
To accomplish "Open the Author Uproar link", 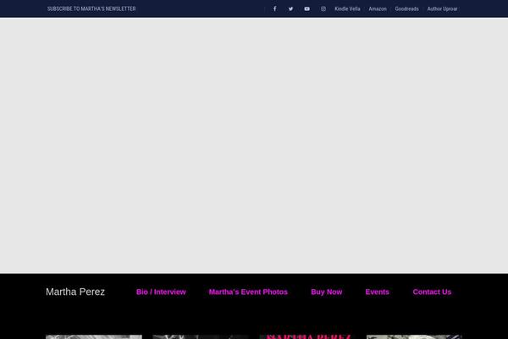I will (442, 8).
